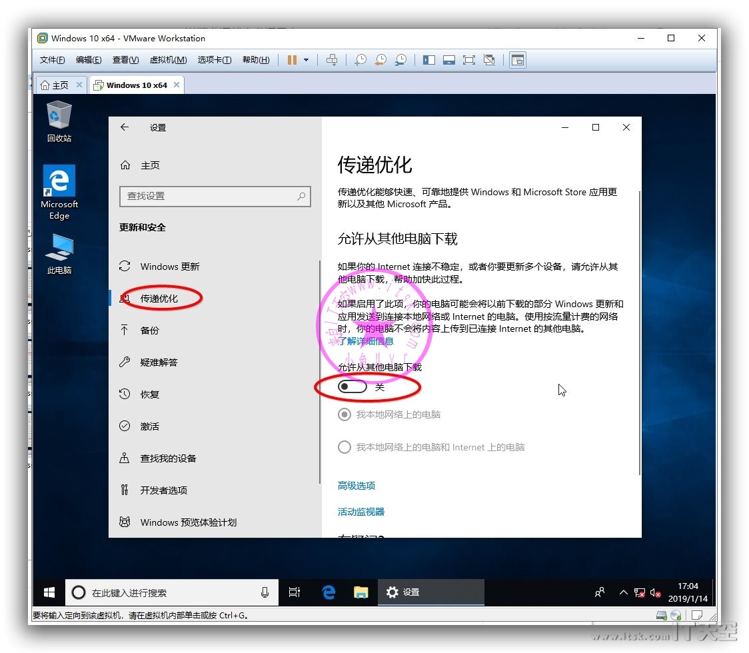Screen dimensions: 749x653
Task: Click the Unity mode toolbar icon
Action: [x=489, y=60]
